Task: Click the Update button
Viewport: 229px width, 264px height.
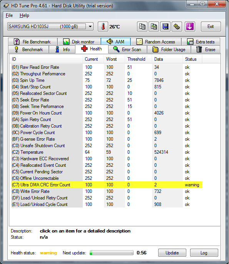Action: point(172,253)
